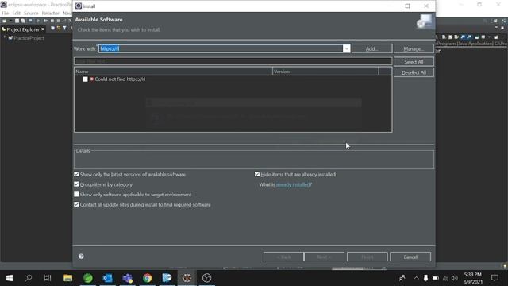The height and width of the screenshot is (286, 508).
Task: Open Task View on the taskbar
Action: [x=48, y=278]
